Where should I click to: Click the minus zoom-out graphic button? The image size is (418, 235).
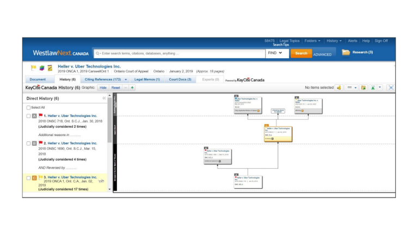click(126, 88)
